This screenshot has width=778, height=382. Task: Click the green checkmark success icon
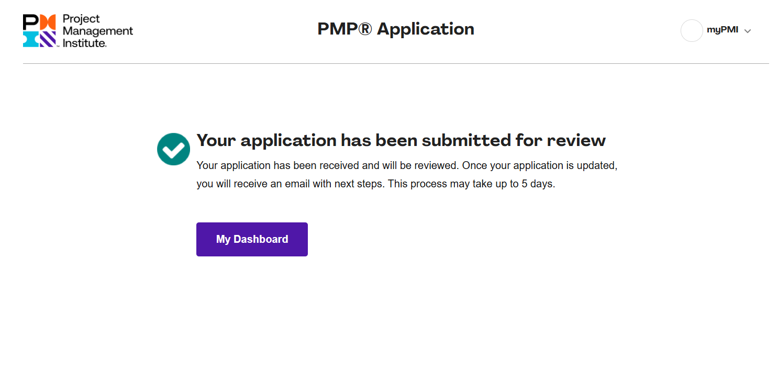(x=173, y=149)
